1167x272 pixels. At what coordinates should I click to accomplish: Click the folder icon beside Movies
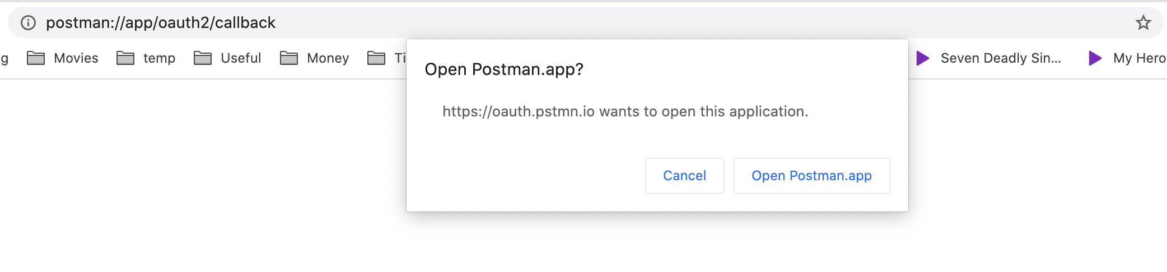[36, 58]
